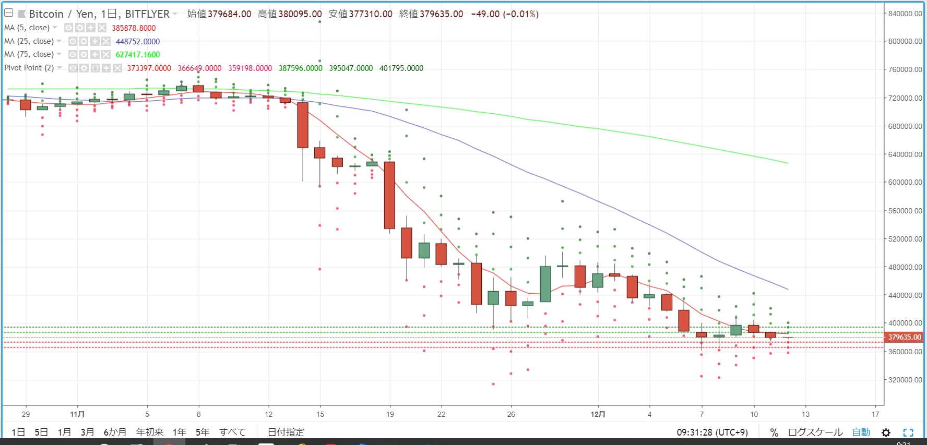This screenshot has width=927, height=445.
Task: Choose the 6か月 time range
Action: pos(115,432)
